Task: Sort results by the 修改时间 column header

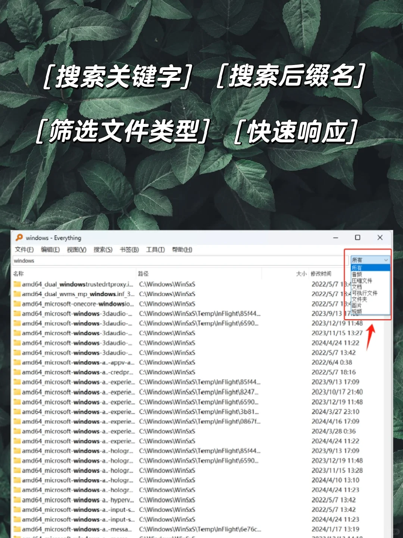Action: tap(320, 273)
